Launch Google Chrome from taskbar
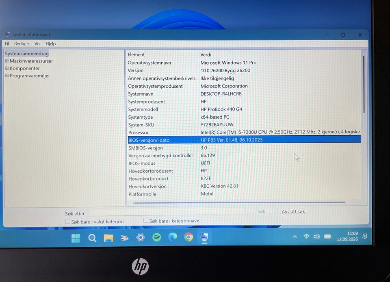The width and height of the screenshot is (390, 282). pyautogui.click(x=188, y=237)
